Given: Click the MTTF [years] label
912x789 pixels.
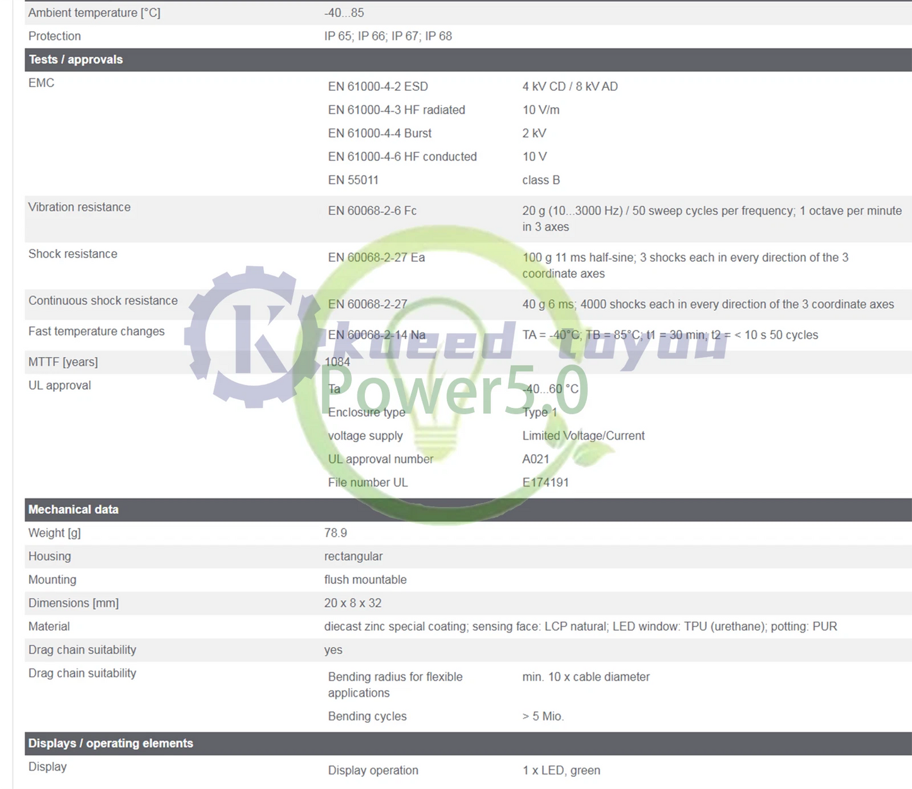Looking at the screenshot, I should (x=63, y=362).
